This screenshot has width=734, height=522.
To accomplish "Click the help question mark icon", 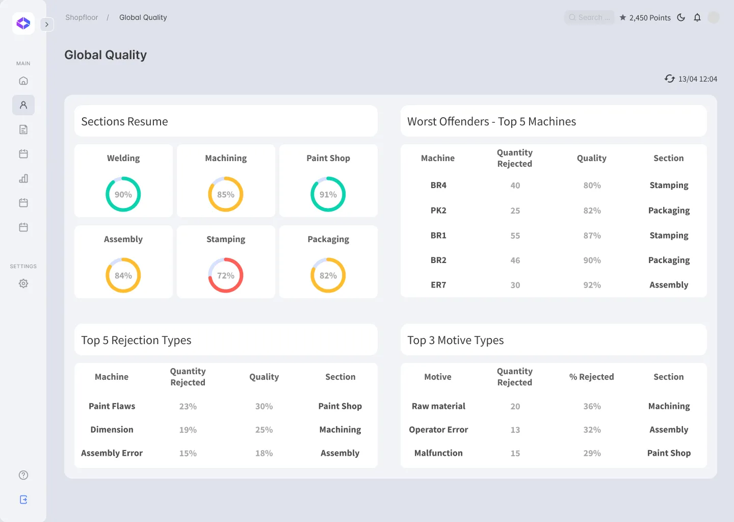I will point(23,475).
